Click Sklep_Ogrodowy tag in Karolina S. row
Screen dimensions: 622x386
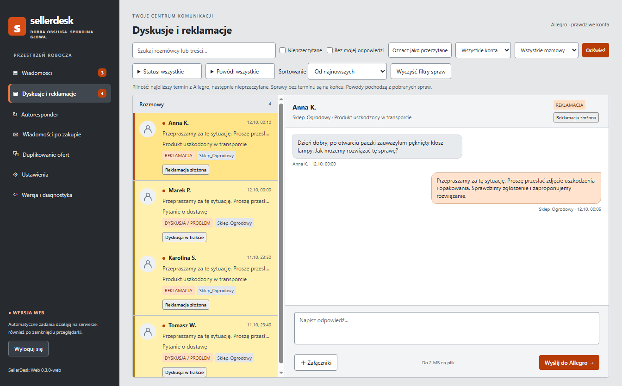[217, 290]
